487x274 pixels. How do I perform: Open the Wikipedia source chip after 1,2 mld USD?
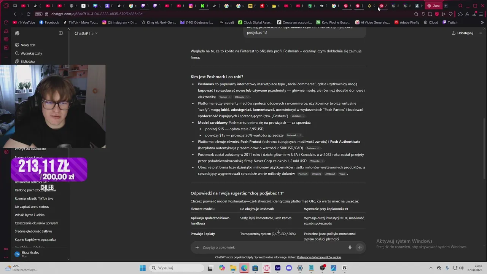[316, 161]
